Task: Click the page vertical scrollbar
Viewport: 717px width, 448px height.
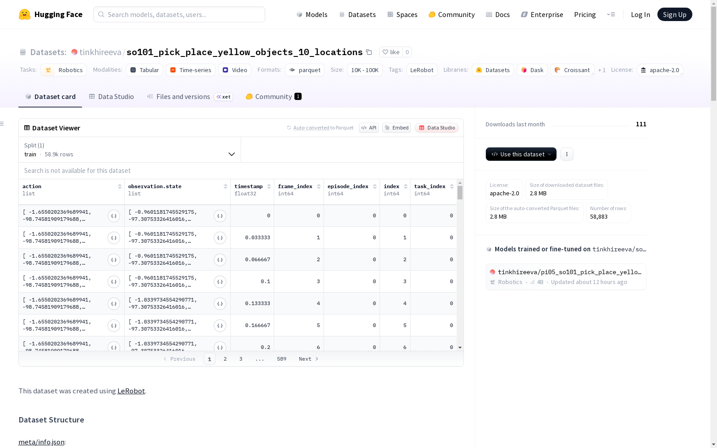Action: tap(713, 53)
